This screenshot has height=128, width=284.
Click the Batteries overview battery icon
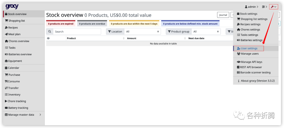[x=6, y=54]
